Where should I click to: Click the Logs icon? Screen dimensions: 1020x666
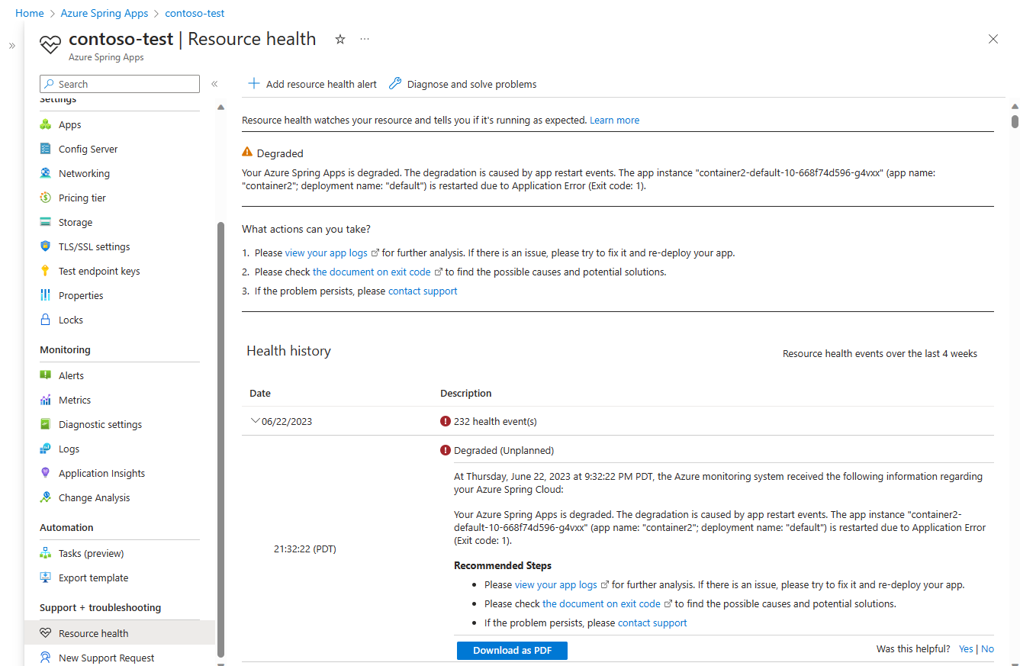46,449
